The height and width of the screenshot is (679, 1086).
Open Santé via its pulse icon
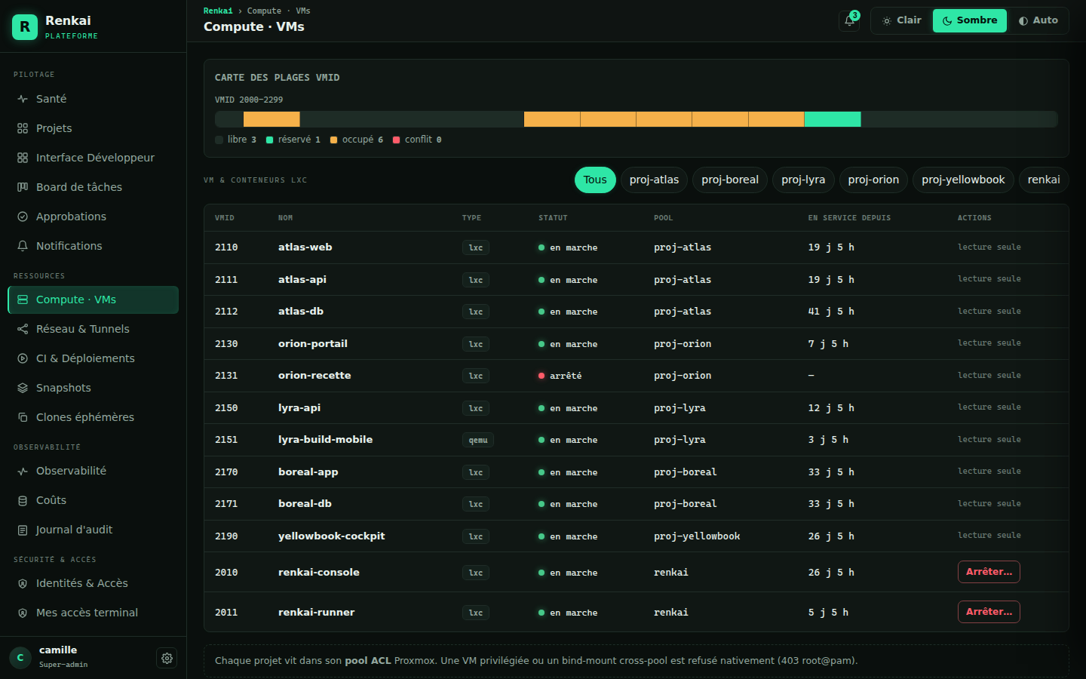[x=23, y=99]
